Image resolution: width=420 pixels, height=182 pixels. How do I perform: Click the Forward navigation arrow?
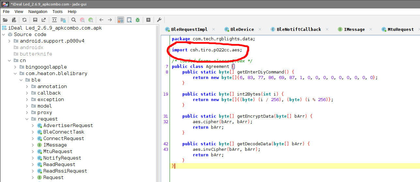[110, 20]
